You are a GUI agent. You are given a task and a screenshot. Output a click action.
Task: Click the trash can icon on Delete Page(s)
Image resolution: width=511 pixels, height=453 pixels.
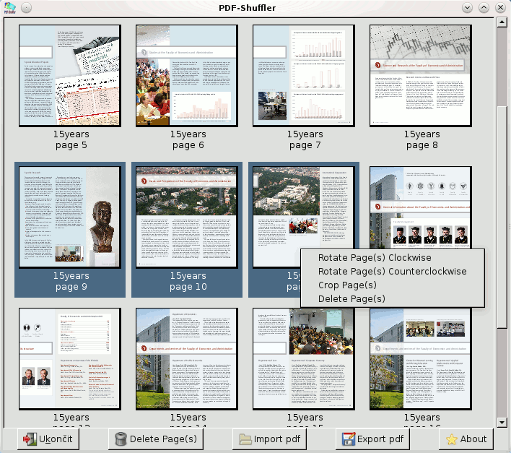point(121,439)
